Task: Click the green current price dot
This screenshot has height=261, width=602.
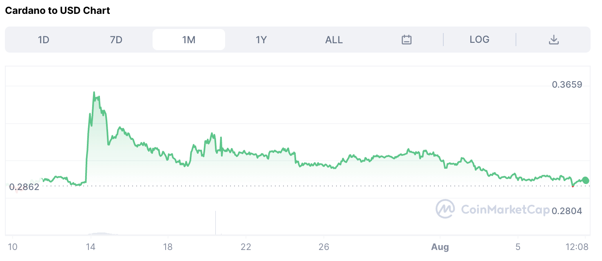Action: (586, 180)
